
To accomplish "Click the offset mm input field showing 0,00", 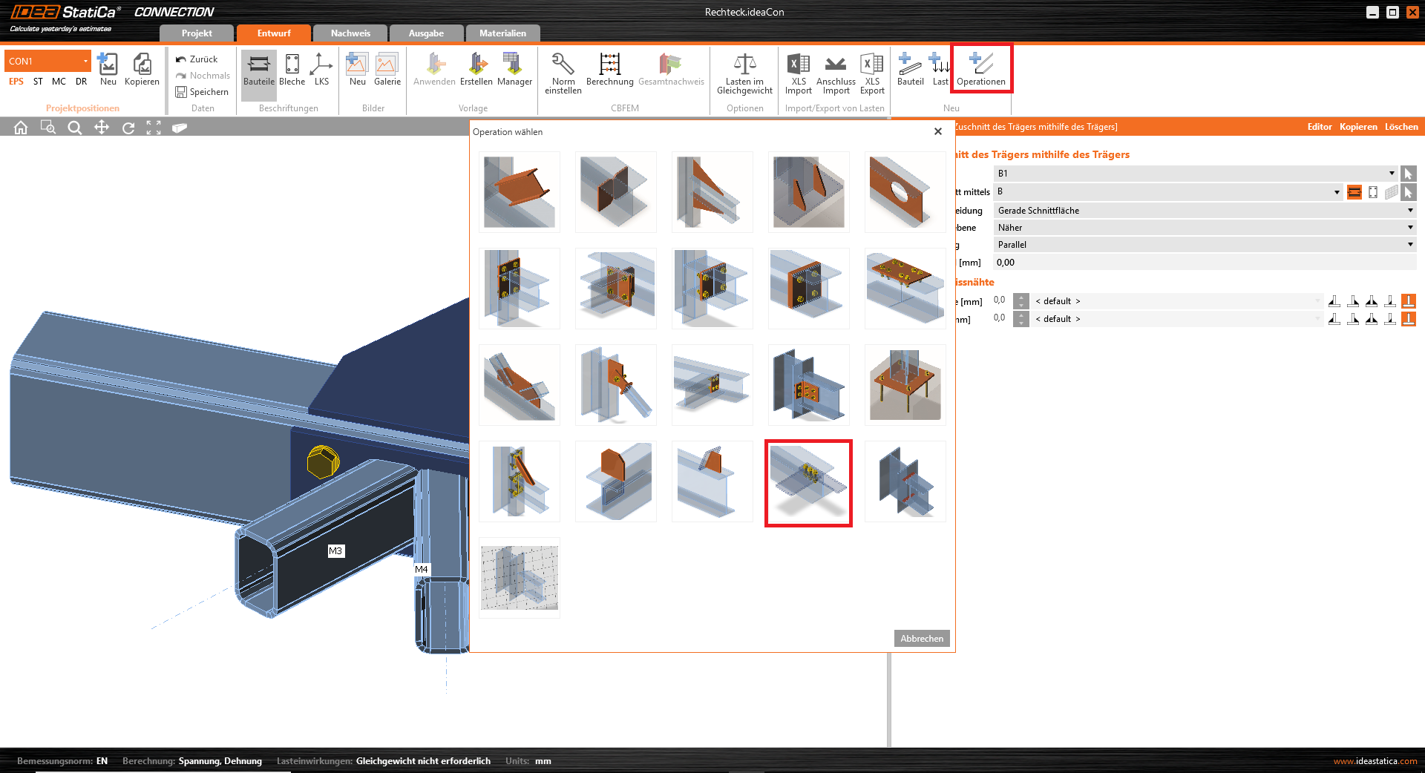I will [x=1202, y=263].
